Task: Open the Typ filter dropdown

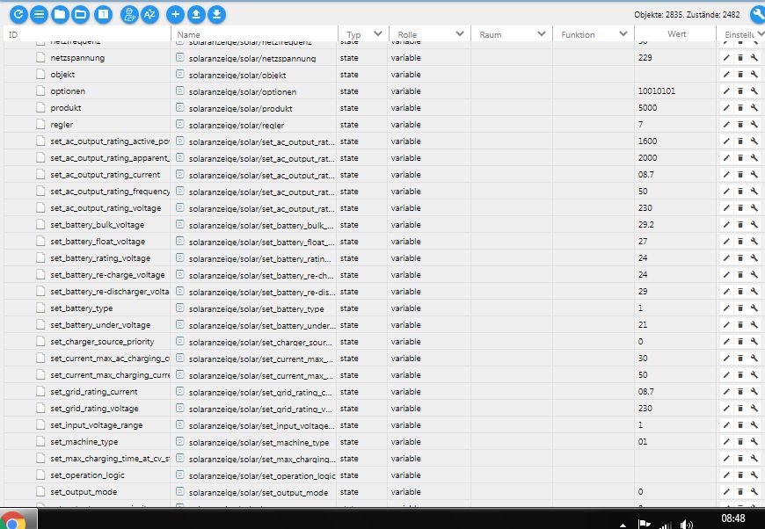Action: (378, 34)
